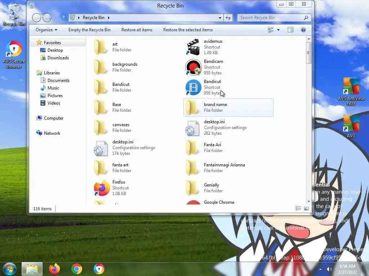The height and width of the screenshot is (276, 369).
Task: Click the volume speaker tray icon
Action: 329,269
